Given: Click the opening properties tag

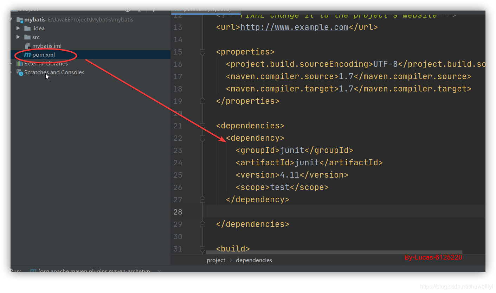Looking at the screenshot, I should point(245,52).
